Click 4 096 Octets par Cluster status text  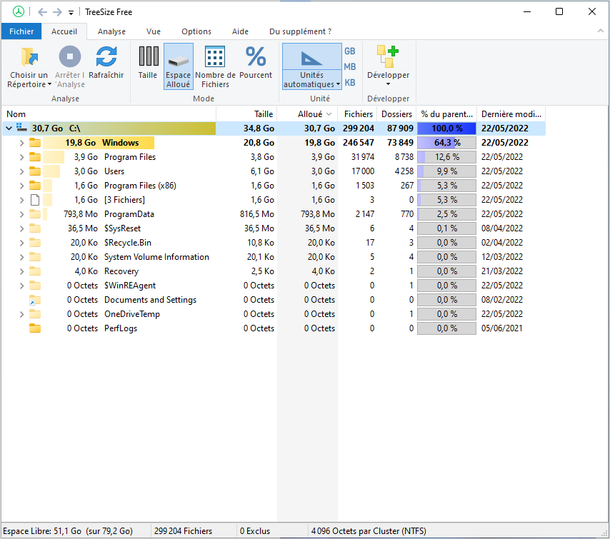pyautogui.click(x=369, y=531)
